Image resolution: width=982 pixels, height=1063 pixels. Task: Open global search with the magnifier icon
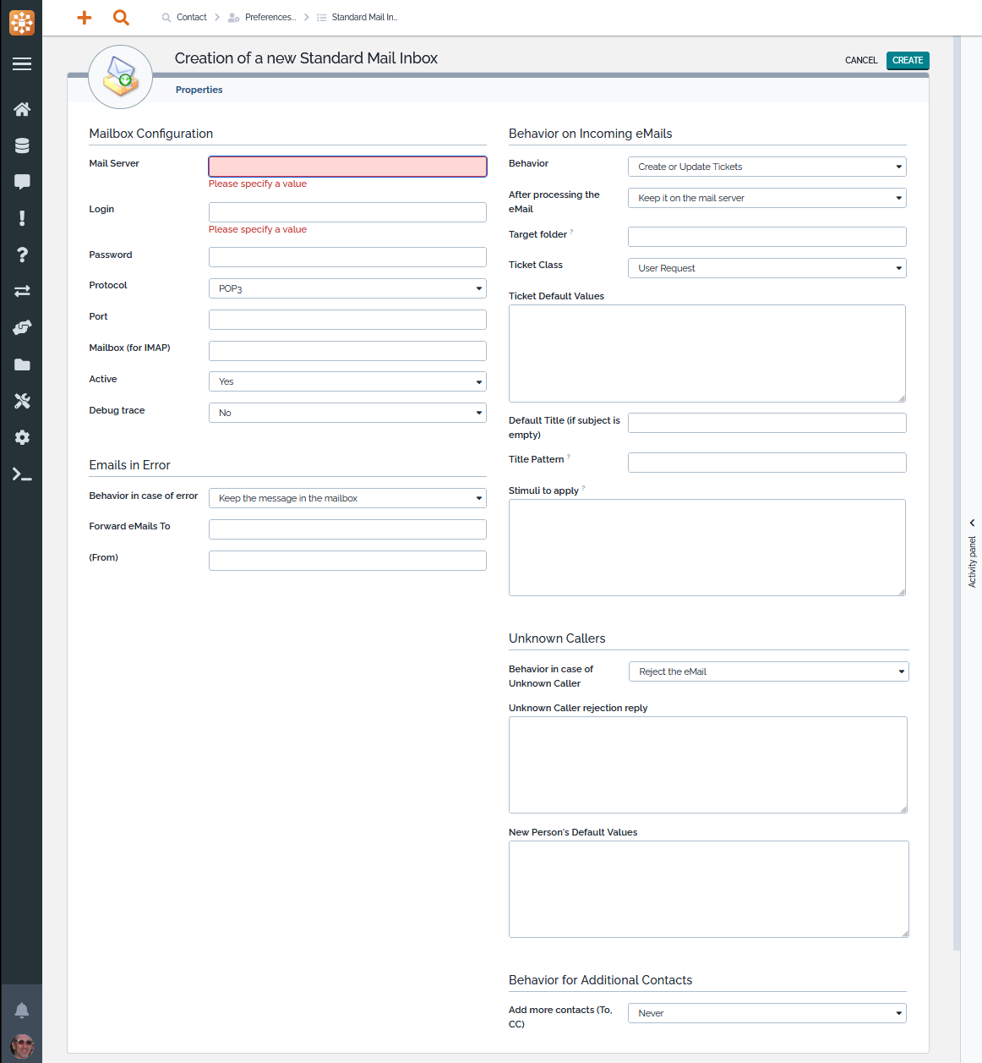(121, 18)
